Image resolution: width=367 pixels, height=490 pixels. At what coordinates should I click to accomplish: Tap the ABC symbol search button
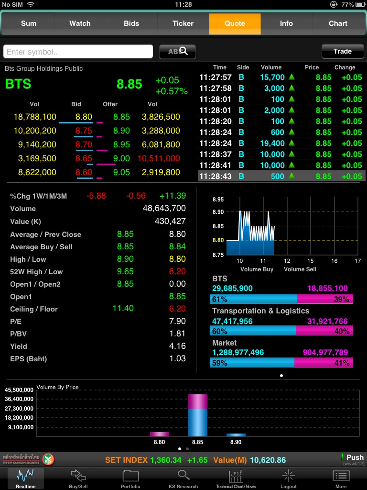(177, 52)
